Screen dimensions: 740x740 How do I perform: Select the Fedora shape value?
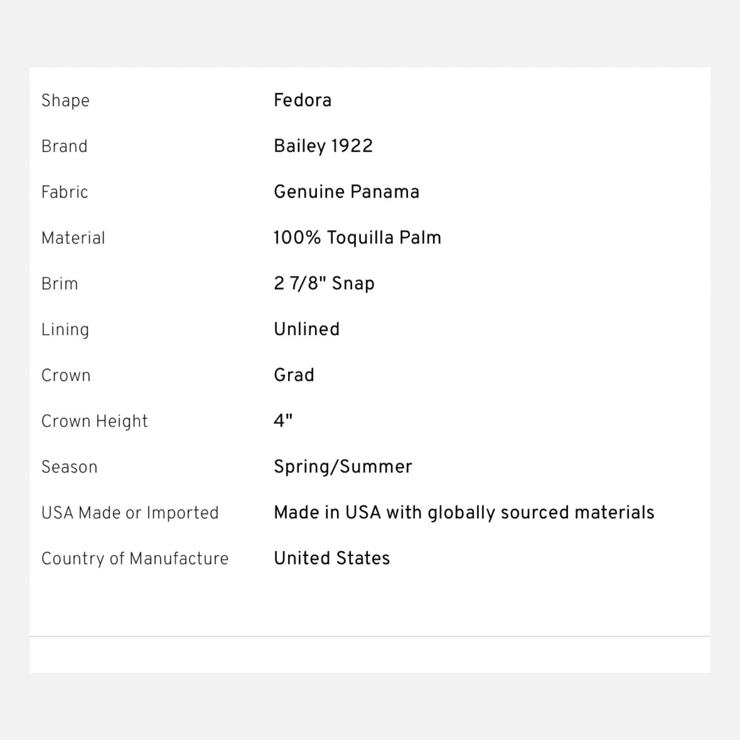coord(302,100)
